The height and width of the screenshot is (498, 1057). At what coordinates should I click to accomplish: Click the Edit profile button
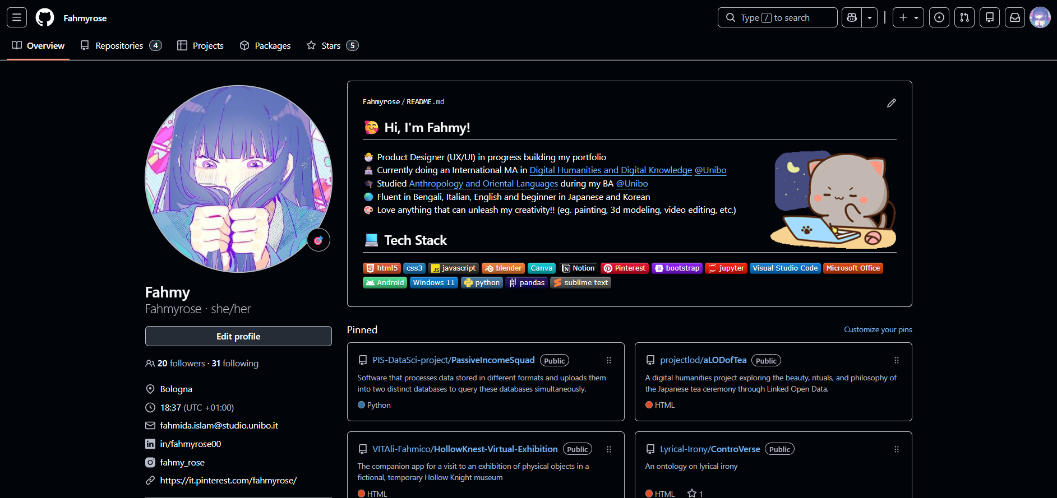point(238,336)
